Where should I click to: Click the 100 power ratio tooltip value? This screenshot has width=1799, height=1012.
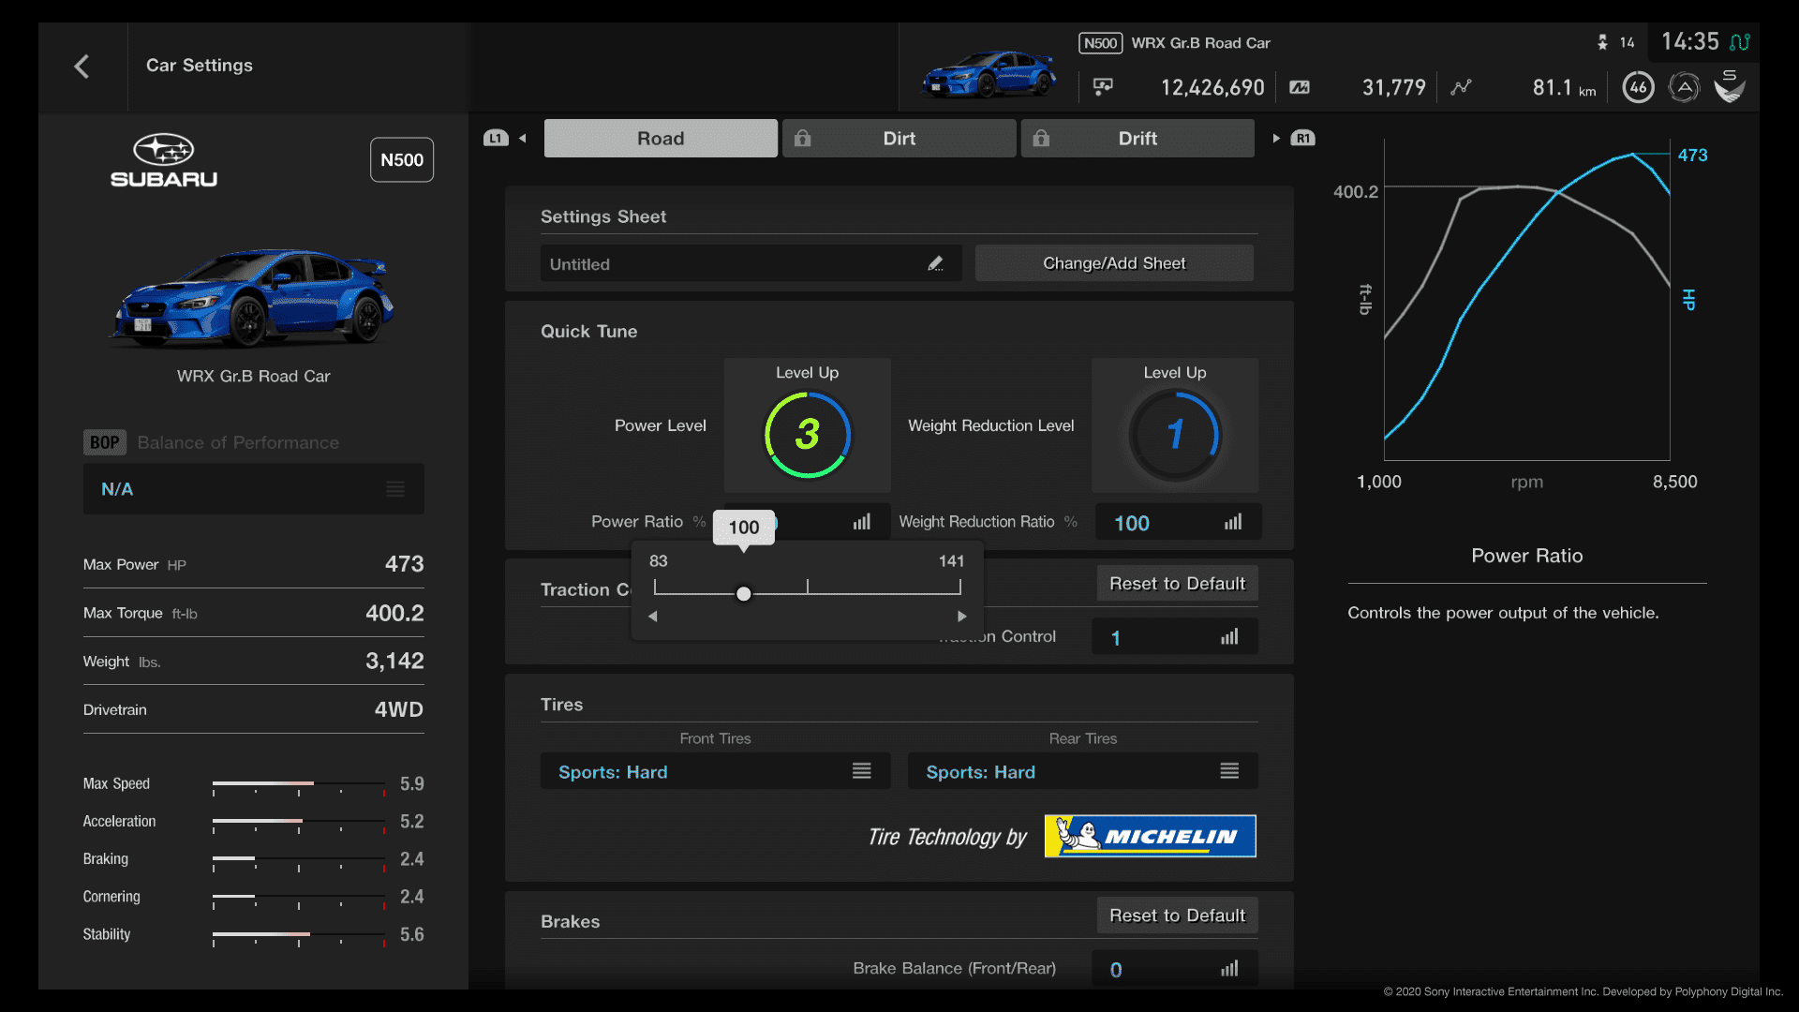click(744, 528)
